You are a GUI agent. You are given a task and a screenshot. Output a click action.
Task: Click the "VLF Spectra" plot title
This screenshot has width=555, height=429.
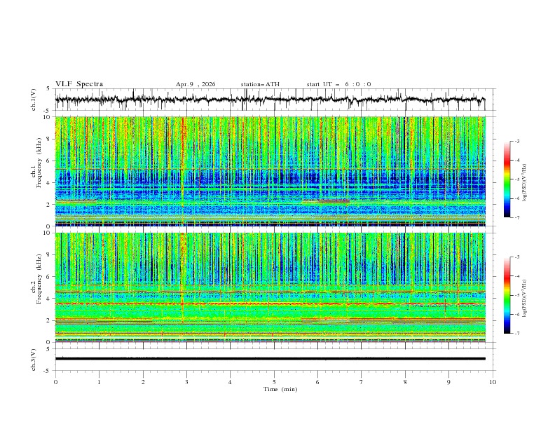(x=79, y=84)
